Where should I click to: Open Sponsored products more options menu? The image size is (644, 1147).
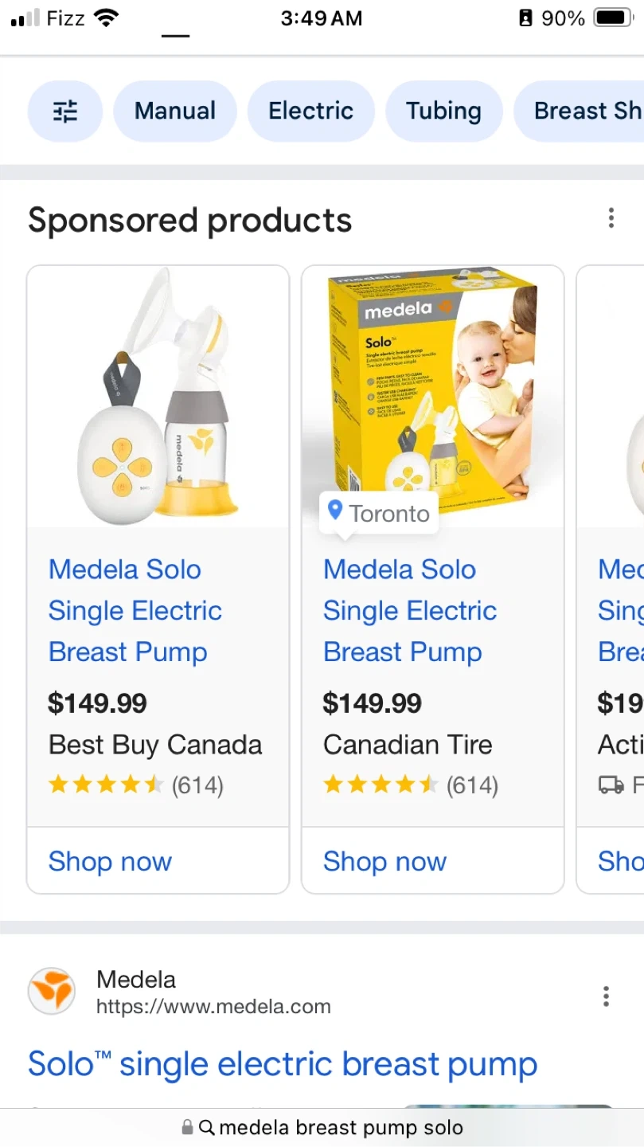pyautogui.click(x=611, y=218)
